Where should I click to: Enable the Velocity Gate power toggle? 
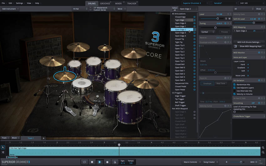tap(259, 14)
